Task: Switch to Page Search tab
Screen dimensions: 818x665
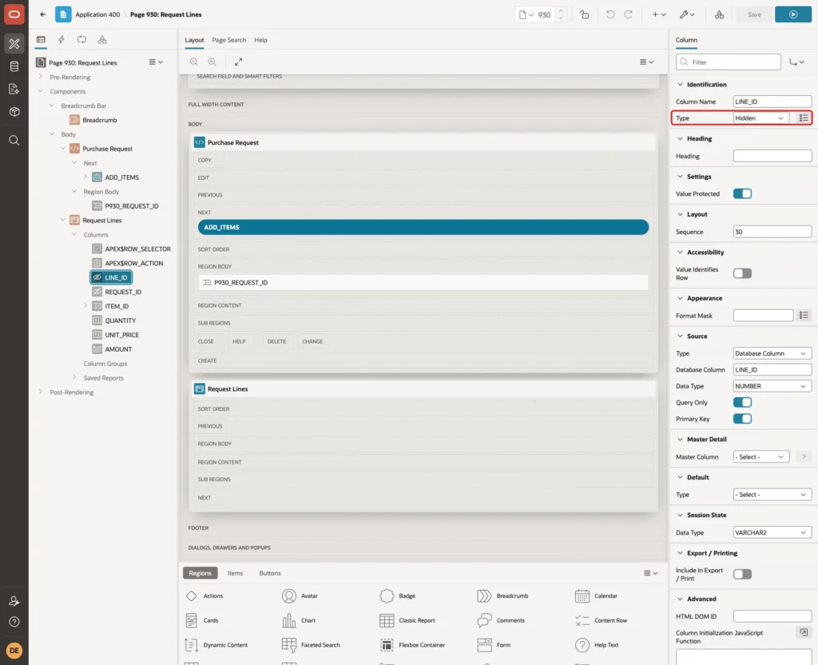Action: [x=228, y=40]
